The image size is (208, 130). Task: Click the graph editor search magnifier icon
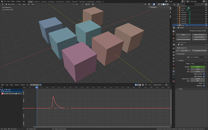point(2,87)
